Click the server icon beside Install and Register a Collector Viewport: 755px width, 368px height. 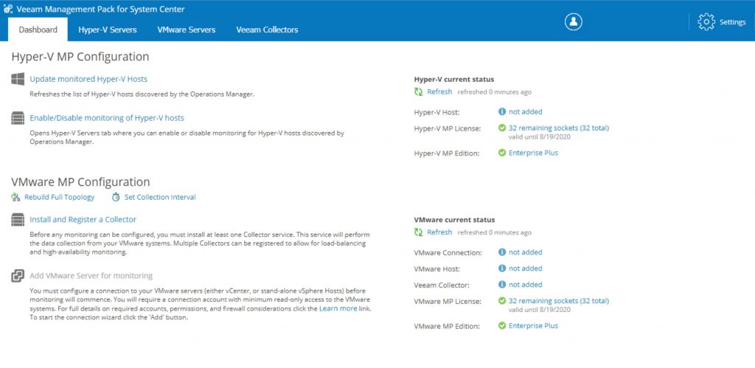coord(18,220)
